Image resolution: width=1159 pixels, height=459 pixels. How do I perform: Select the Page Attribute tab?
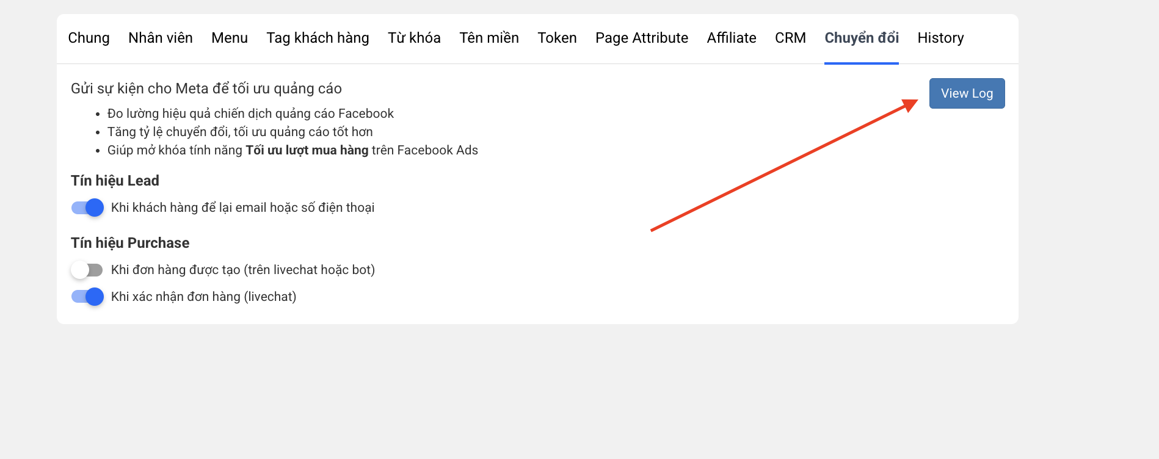coord(642,38)
